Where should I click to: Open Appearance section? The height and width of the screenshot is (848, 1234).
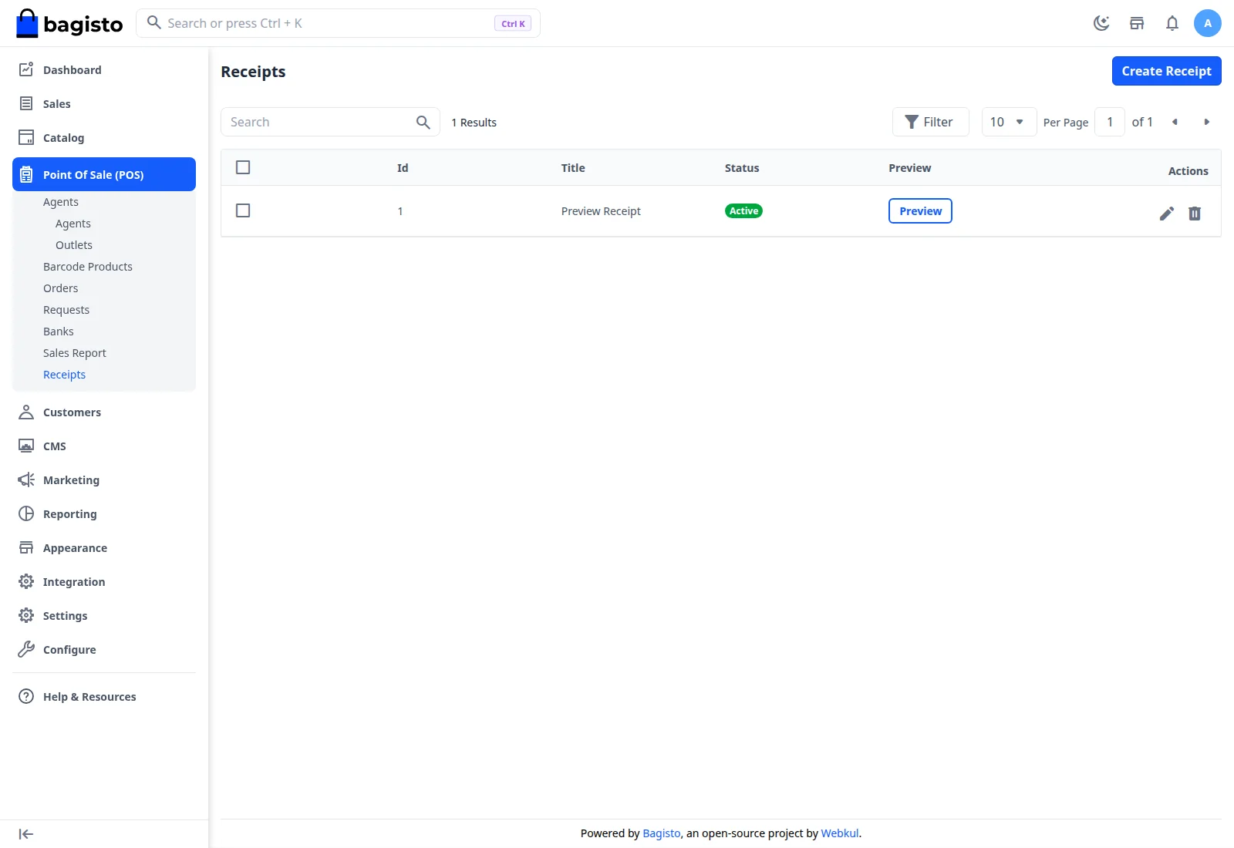coord(104,548)
